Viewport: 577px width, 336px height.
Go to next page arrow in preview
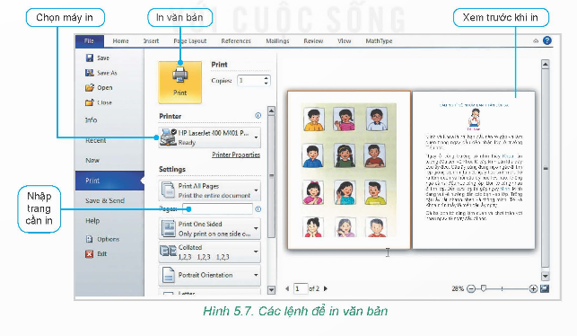coord(326,289)
